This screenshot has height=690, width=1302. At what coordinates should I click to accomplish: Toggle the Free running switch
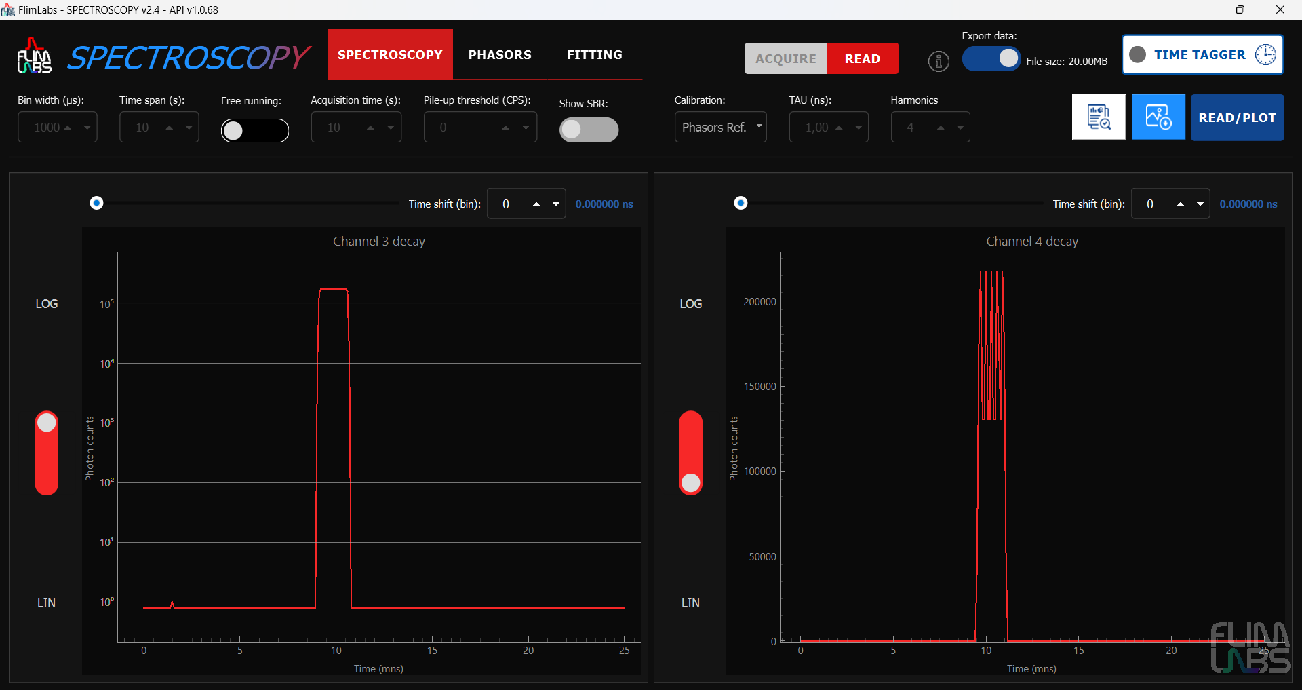coord(255,130)
